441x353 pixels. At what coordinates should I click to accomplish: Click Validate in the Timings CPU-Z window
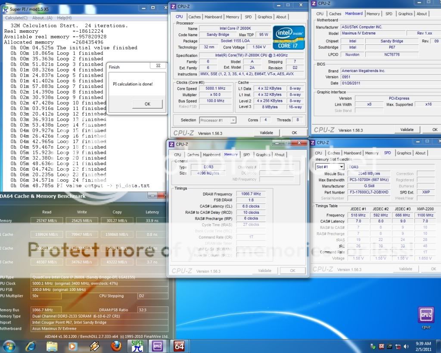pos(265,271)
